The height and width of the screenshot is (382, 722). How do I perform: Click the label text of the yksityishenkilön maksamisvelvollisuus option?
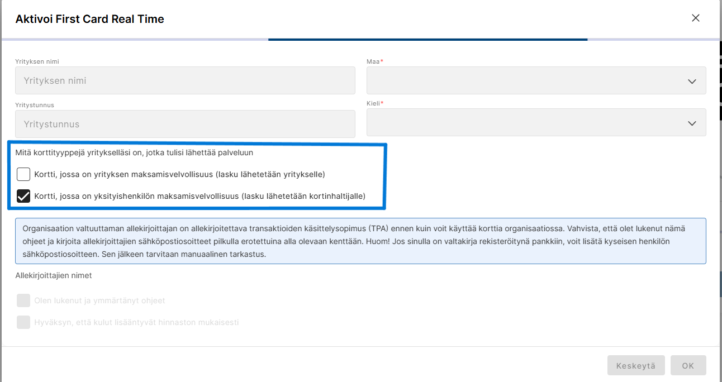(199, 196)
